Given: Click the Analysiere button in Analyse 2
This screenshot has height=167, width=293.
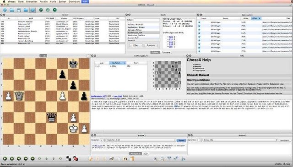Looking at the screenshot, I should point(284,140).
